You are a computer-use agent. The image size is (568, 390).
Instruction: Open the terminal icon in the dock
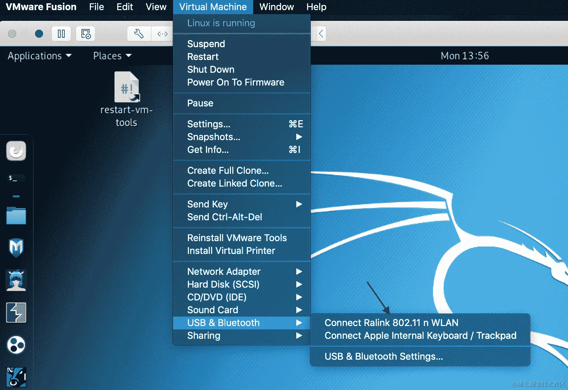[x=16, y=178]
